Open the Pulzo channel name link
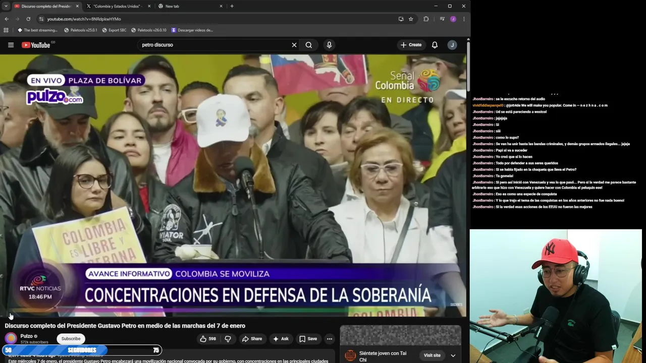646x363 pixels. (26, 336)
